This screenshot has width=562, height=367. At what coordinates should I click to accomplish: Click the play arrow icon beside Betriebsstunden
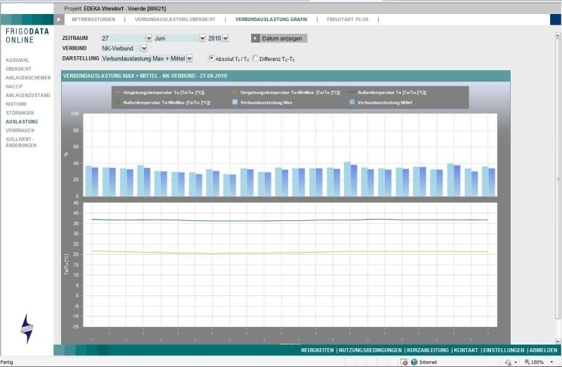coord(59,20)
